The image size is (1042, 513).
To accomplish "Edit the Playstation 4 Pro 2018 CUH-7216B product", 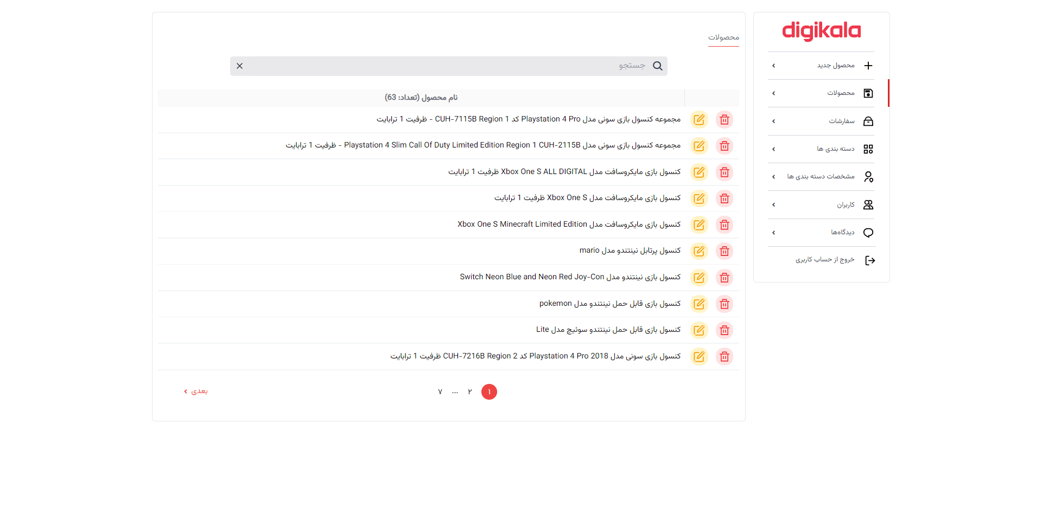I will 699,356.
